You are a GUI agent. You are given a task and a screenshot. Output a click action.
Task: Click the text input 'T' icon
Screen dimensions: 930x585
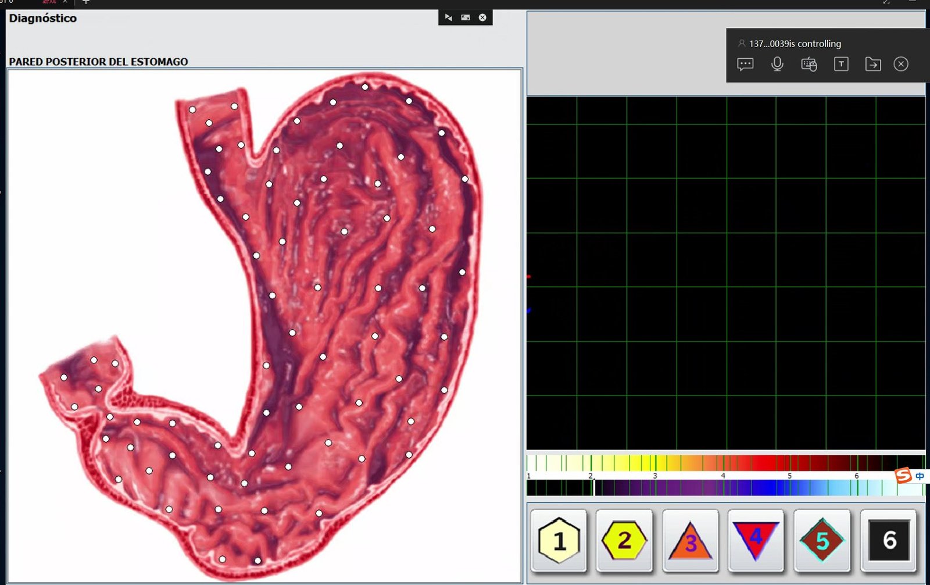click(x=841, y=64)
